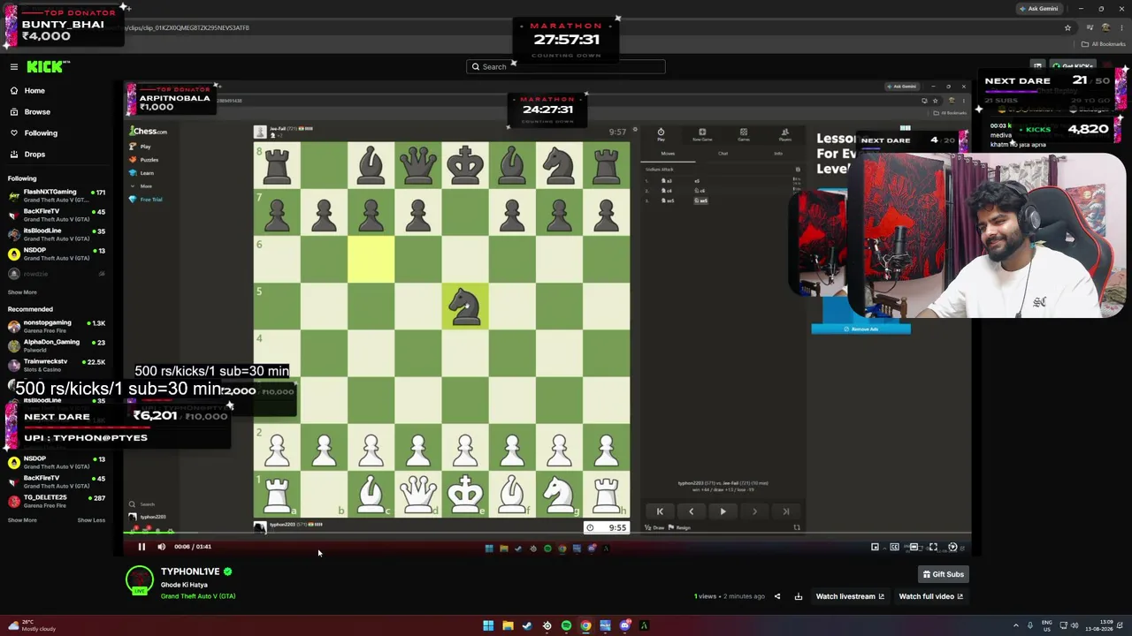The width and height of the screenshot is (1132, 636).
Task: Click the white queen on d1
Action: pos(418,494)
